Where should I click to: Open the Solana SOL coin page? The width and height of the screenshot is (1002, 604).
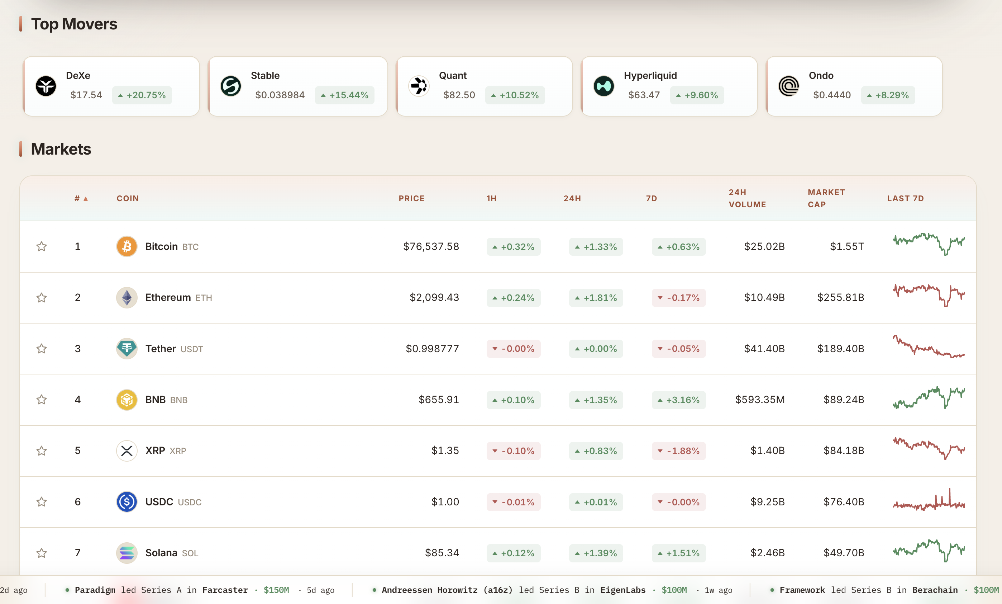(x=172, y=553)
